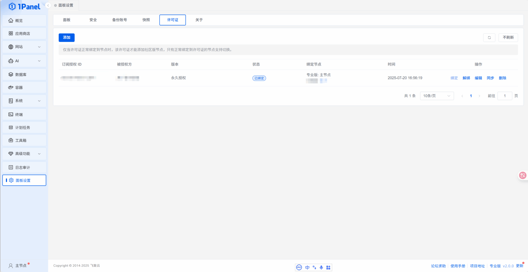Open the 不刷新 auto-refresh dropdown
Viewport: 528px width, 272px height.
pos(508,38)
